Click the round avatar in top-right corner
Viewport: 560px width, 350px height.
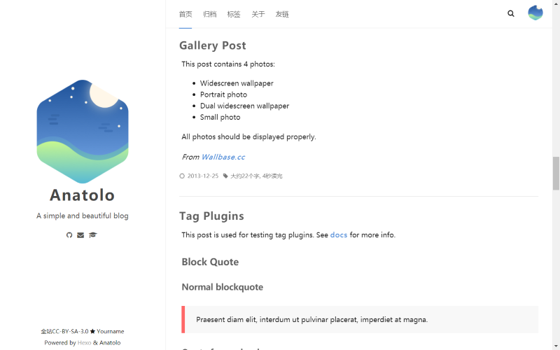tap(535, 13)
